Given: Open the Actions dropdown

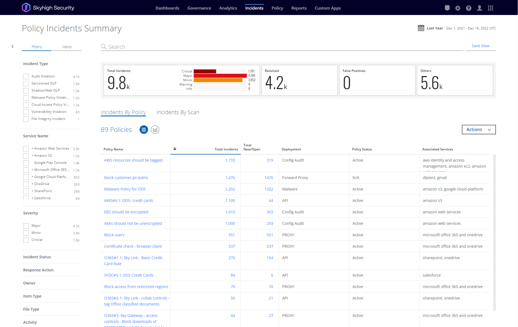Looking at the screenshot, I should tap(478, 130).
